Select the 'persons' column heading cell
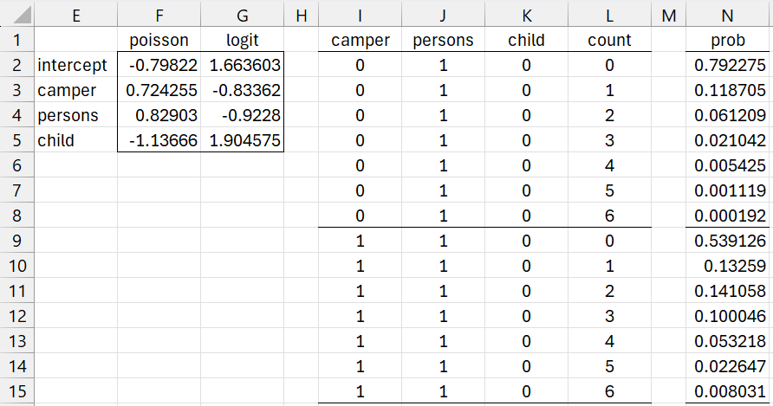This screenshot has width=773, height=406. [444, 40]
